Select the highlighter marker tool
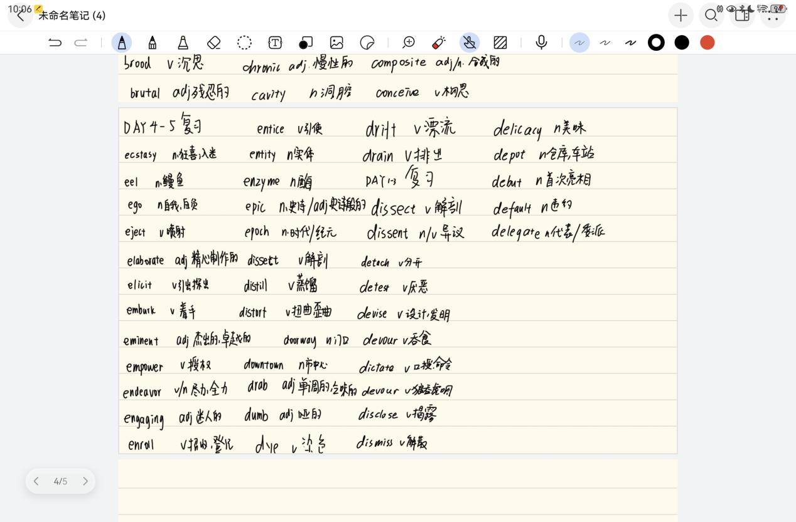 pos(183,43)
